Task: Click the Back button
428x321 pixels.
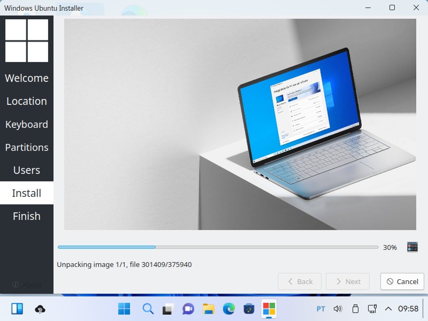Action: click(300, 281)
